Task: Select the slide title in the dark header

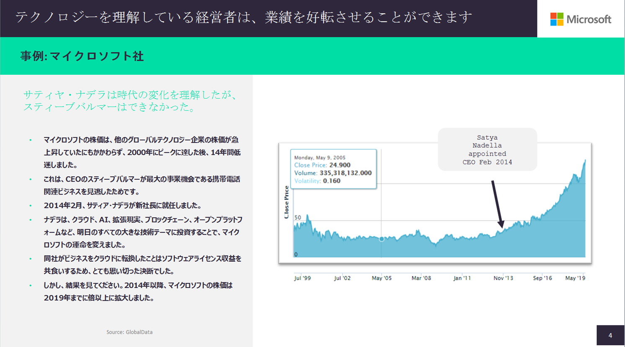Action: coord(244,18)
